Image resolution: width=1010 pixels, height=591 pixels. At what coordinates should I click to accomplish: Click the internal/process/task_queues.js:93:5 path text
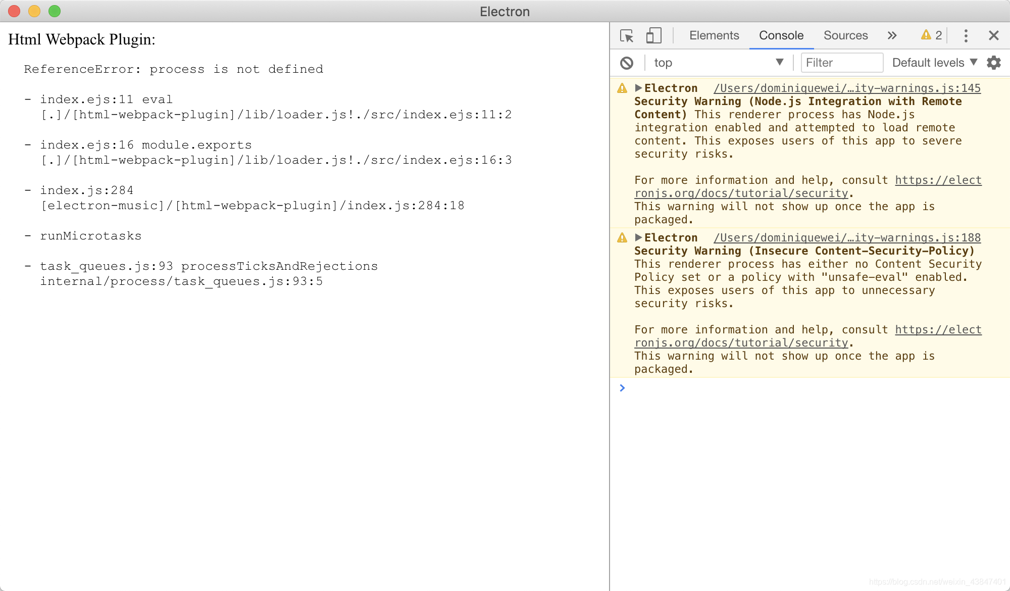tap(182, 281)
